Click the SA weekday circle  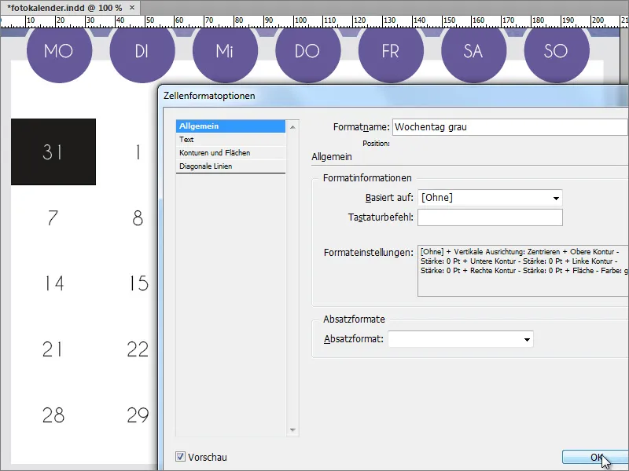[473, 51]
